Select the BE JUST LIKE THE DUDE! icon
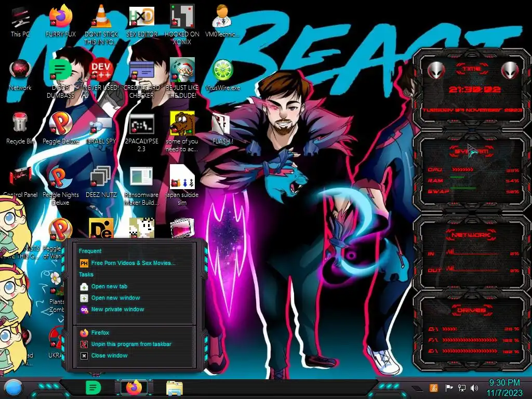 [182, 79]
